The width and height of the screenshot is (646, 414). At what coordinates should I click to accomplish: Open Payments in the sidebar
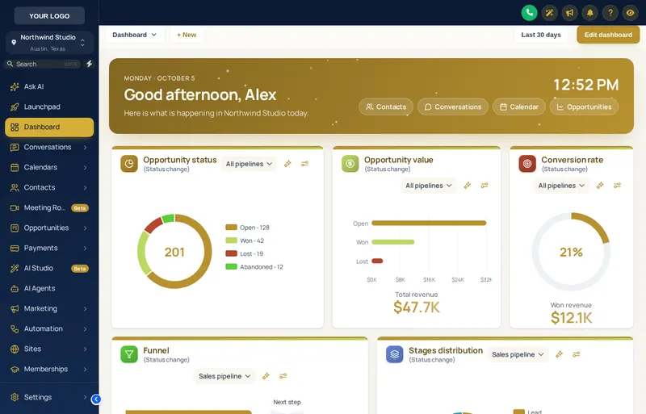coord(49,248)
